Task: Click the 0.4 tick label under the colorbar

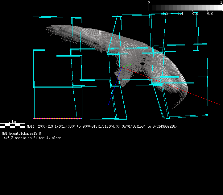Action: pyautogui.click(x=180, y=14)
